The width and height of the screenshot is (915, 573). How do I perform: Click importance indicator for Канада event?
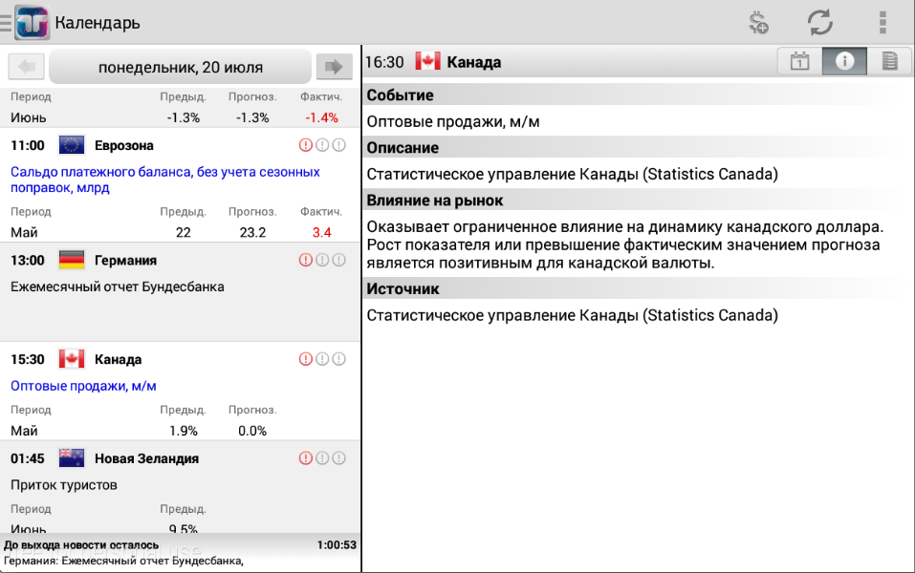click(x=322, y=359)
